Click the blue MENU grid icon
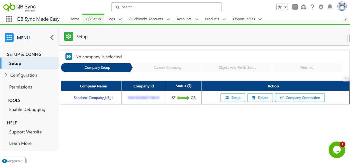The height and width of the screenshot is (163, 350). [x=9, y=38]
